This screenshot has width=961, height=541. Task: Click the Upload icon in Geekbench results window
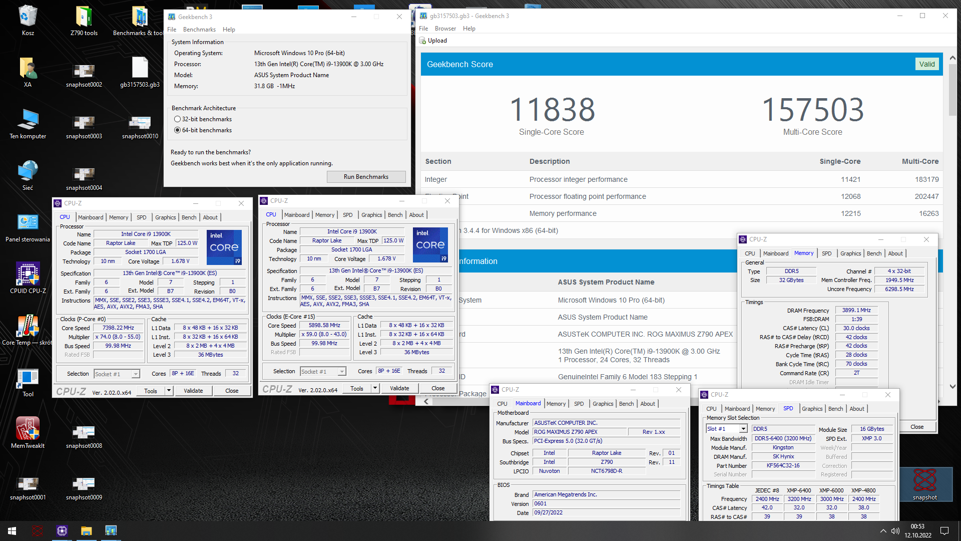[423, 41]
